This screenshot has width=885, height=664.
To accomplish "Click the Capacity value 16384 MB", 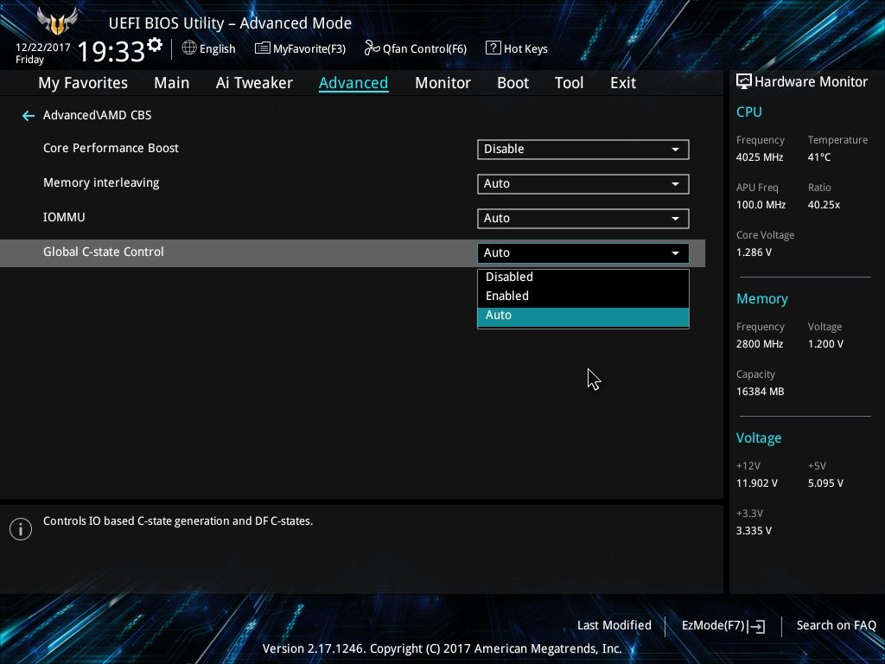I will coord(760,392).
